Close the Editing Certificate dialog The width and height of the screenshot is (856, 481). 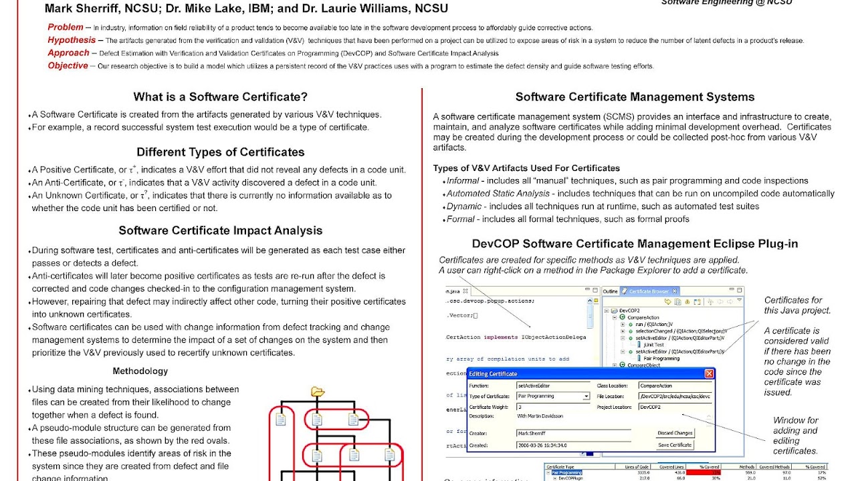point(709,373)
